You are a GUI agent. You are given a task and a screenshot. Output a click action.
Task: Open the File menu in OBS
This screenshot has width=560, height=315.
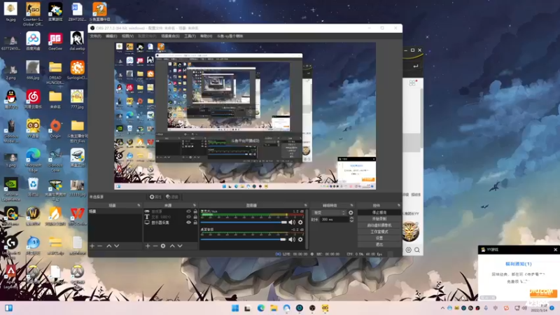96,36
